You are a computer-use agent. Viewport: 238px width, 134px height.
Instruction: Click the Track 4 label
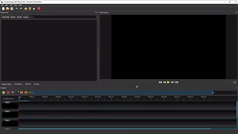tap(7, 111)
